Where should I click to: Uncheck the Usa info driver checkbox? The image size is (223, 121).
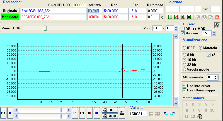pyautogui.click(x=184, y=86)
